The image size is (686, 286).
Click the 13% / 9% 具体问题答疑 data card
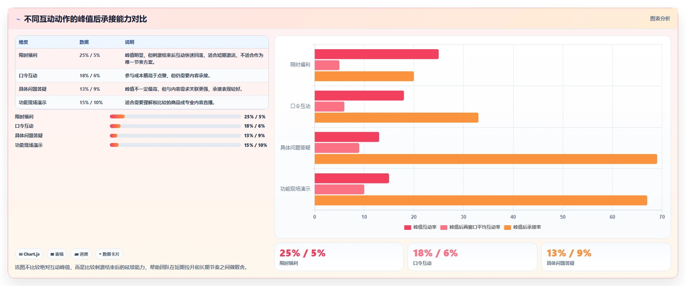pos(606,257)
